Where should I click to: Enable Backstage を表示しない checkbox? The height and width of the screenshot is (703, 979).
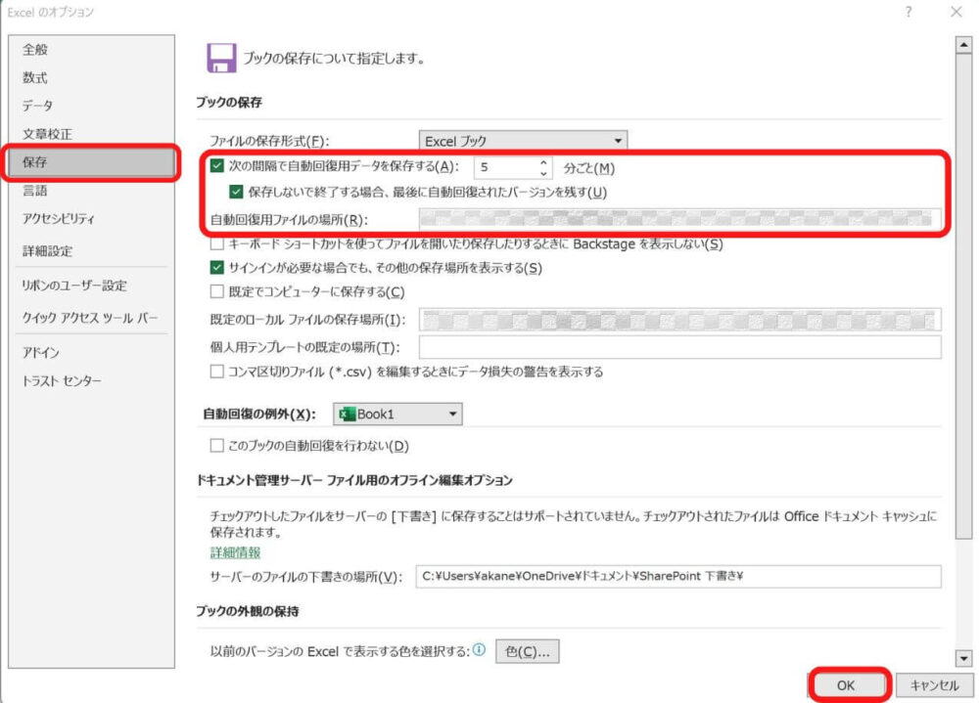pos(217,243)
